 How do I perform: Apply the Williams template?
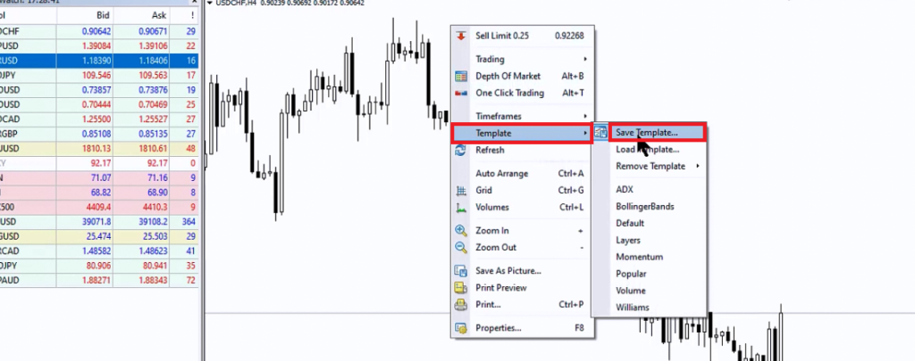[x=649, y=308]
